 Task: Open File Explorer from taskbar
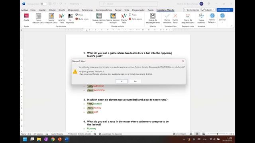pyautogui.click(x=39, y=139)
